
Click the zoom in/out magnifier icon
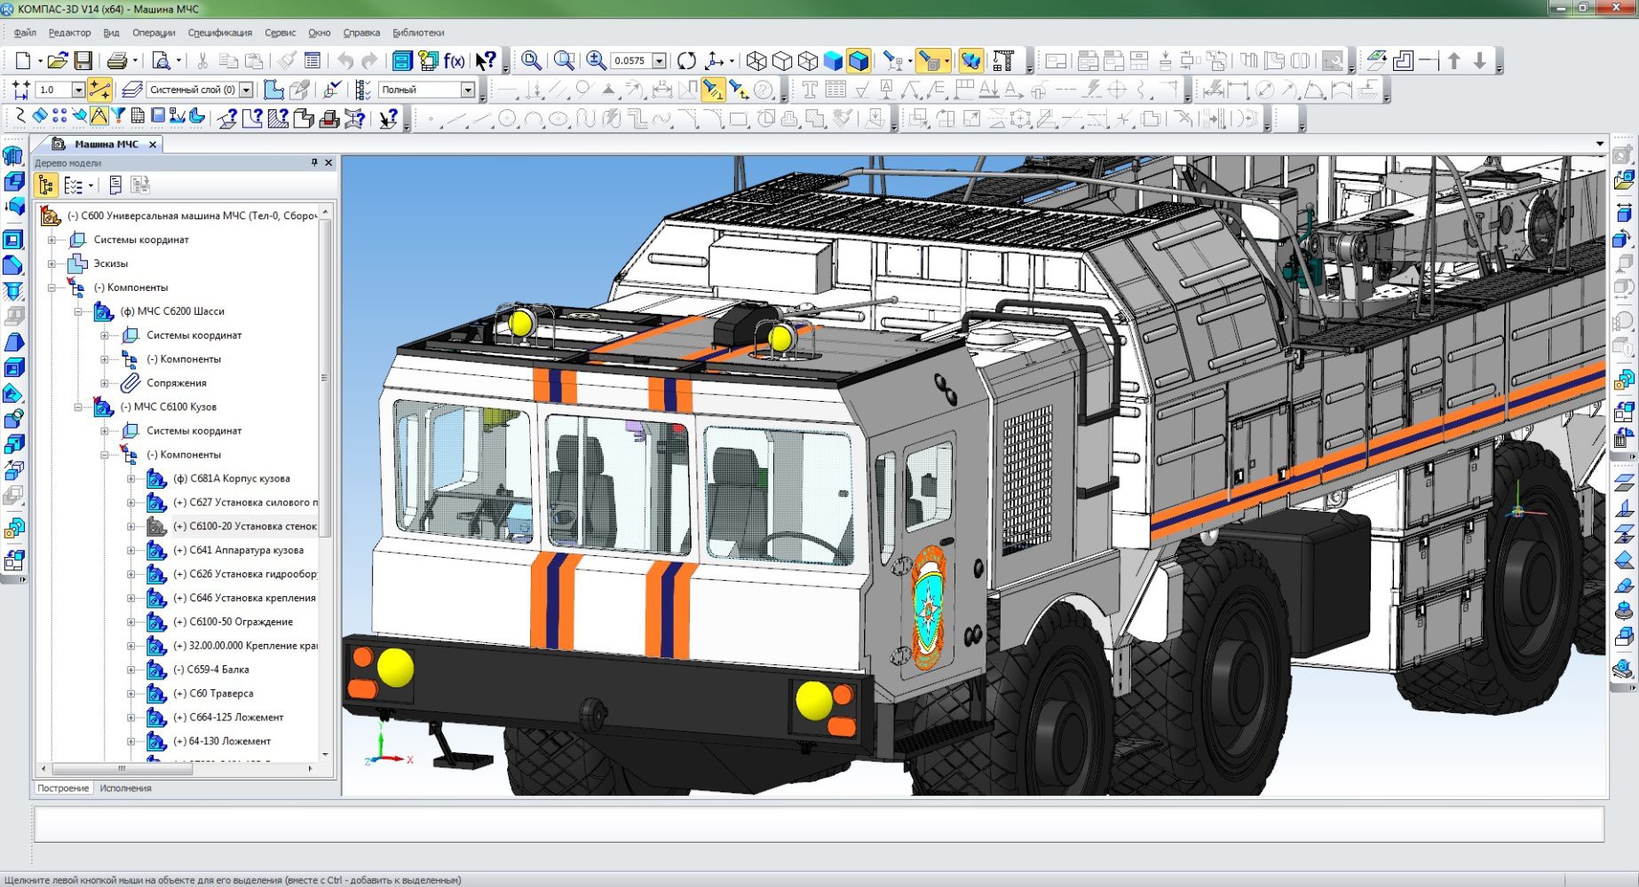[597, 60]
